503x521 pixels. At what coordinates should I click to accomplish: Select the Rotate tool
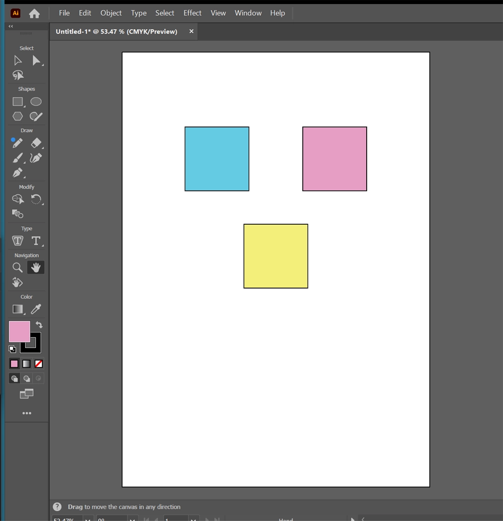coord(36,200)
